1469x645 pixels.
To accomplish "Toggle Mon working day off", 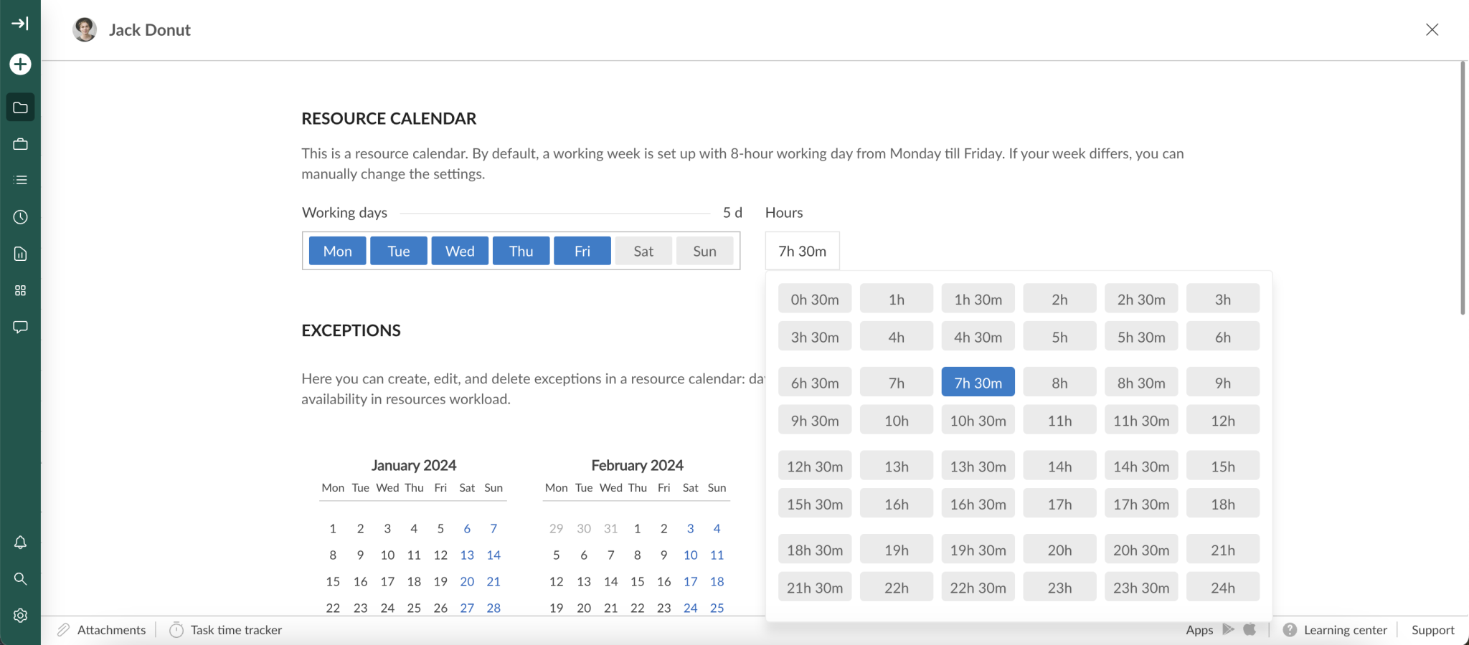I will tap(337, 251).
